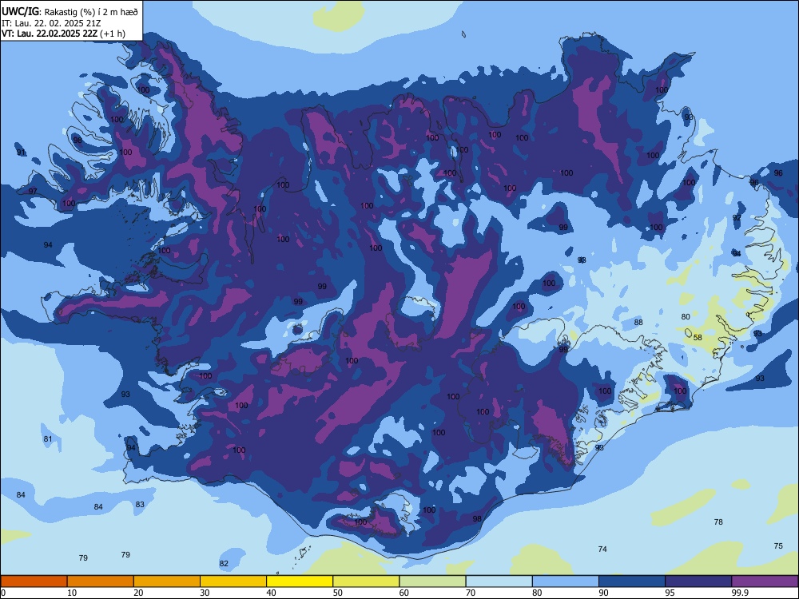Click the 0–10 dark orange legend swatch

coord(34,581)
